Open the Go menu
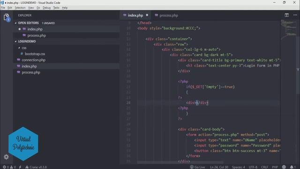Image resolution: width=300 pixels, height=169 pixels. click(x=38, y=8)
